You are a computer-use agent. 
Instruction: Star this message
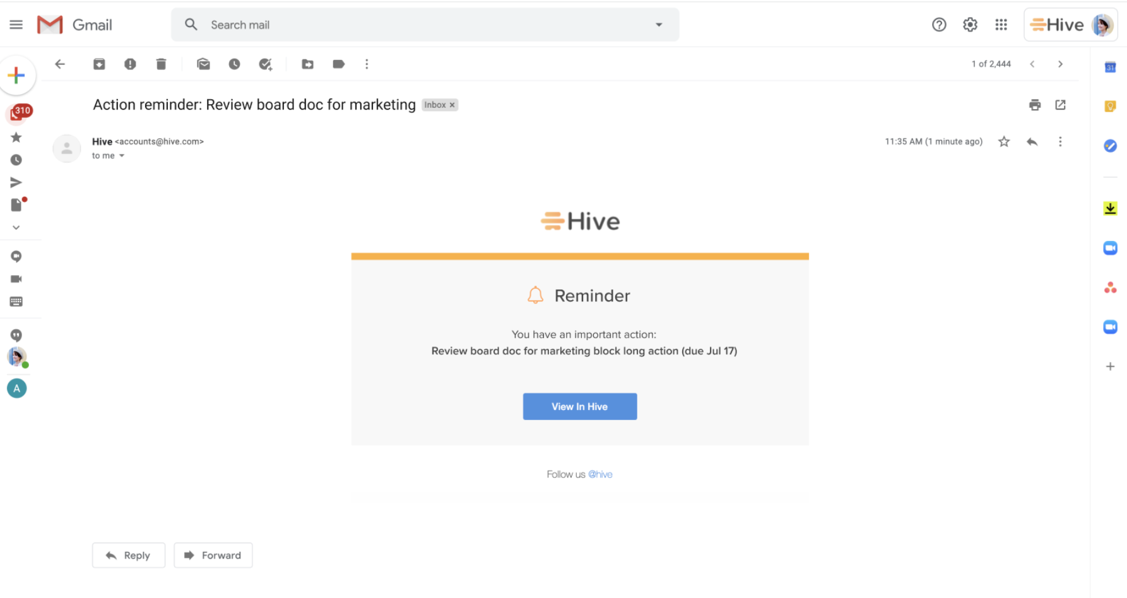(x=1004, y=141)
